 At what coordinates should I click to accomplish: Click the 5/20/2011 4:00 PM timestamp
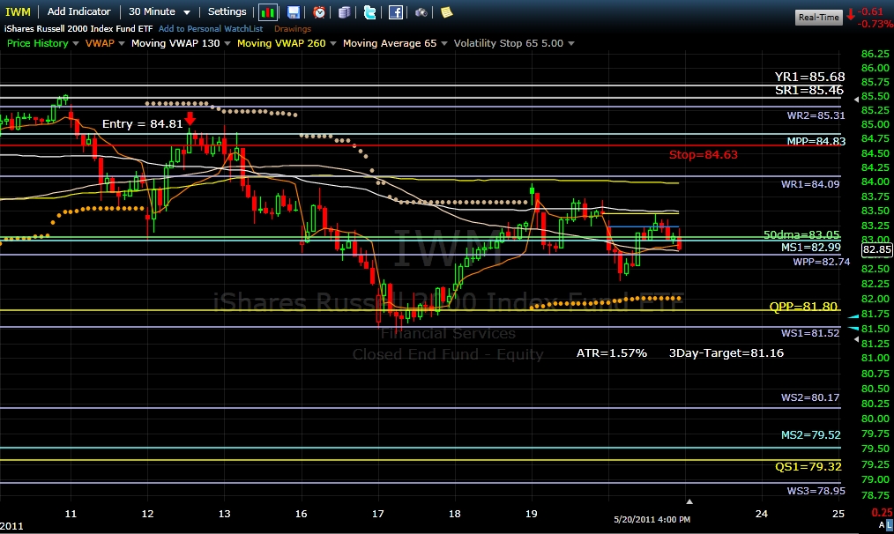tap(652, 519)
